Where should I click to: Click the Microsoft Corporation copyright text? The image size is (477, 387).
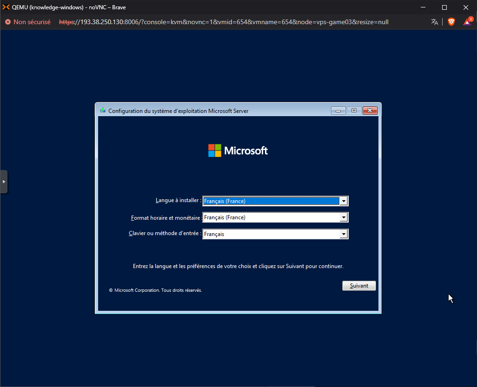tap(155, 290)
